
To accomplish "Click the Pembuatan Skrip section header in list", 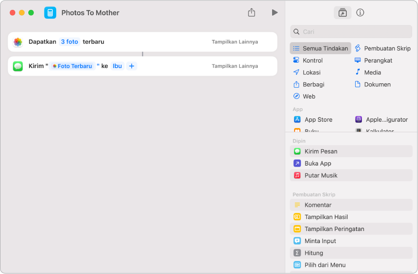I will [x=314, y=195].
